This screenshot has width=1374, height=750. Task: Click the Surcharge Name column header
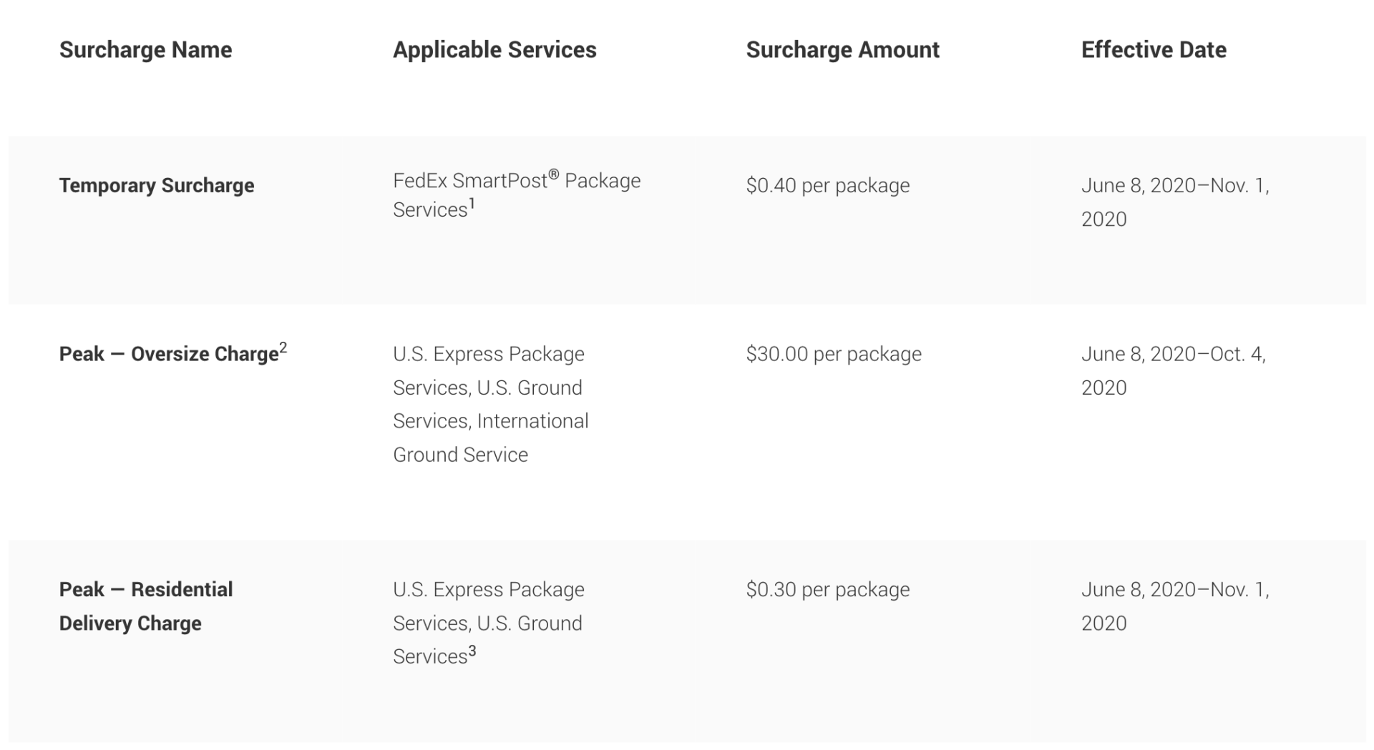click(x=145, y=50)
